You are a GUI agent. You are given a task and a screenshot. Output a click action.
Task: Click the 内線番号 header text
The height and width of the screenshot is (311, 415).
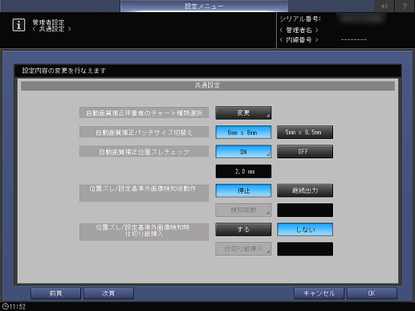point(299,39)
